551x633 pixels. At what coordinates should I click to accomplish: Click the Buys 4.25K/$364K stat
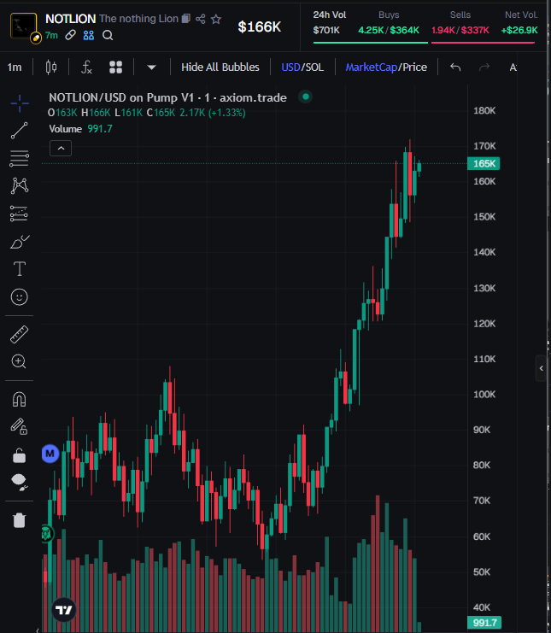389,23
